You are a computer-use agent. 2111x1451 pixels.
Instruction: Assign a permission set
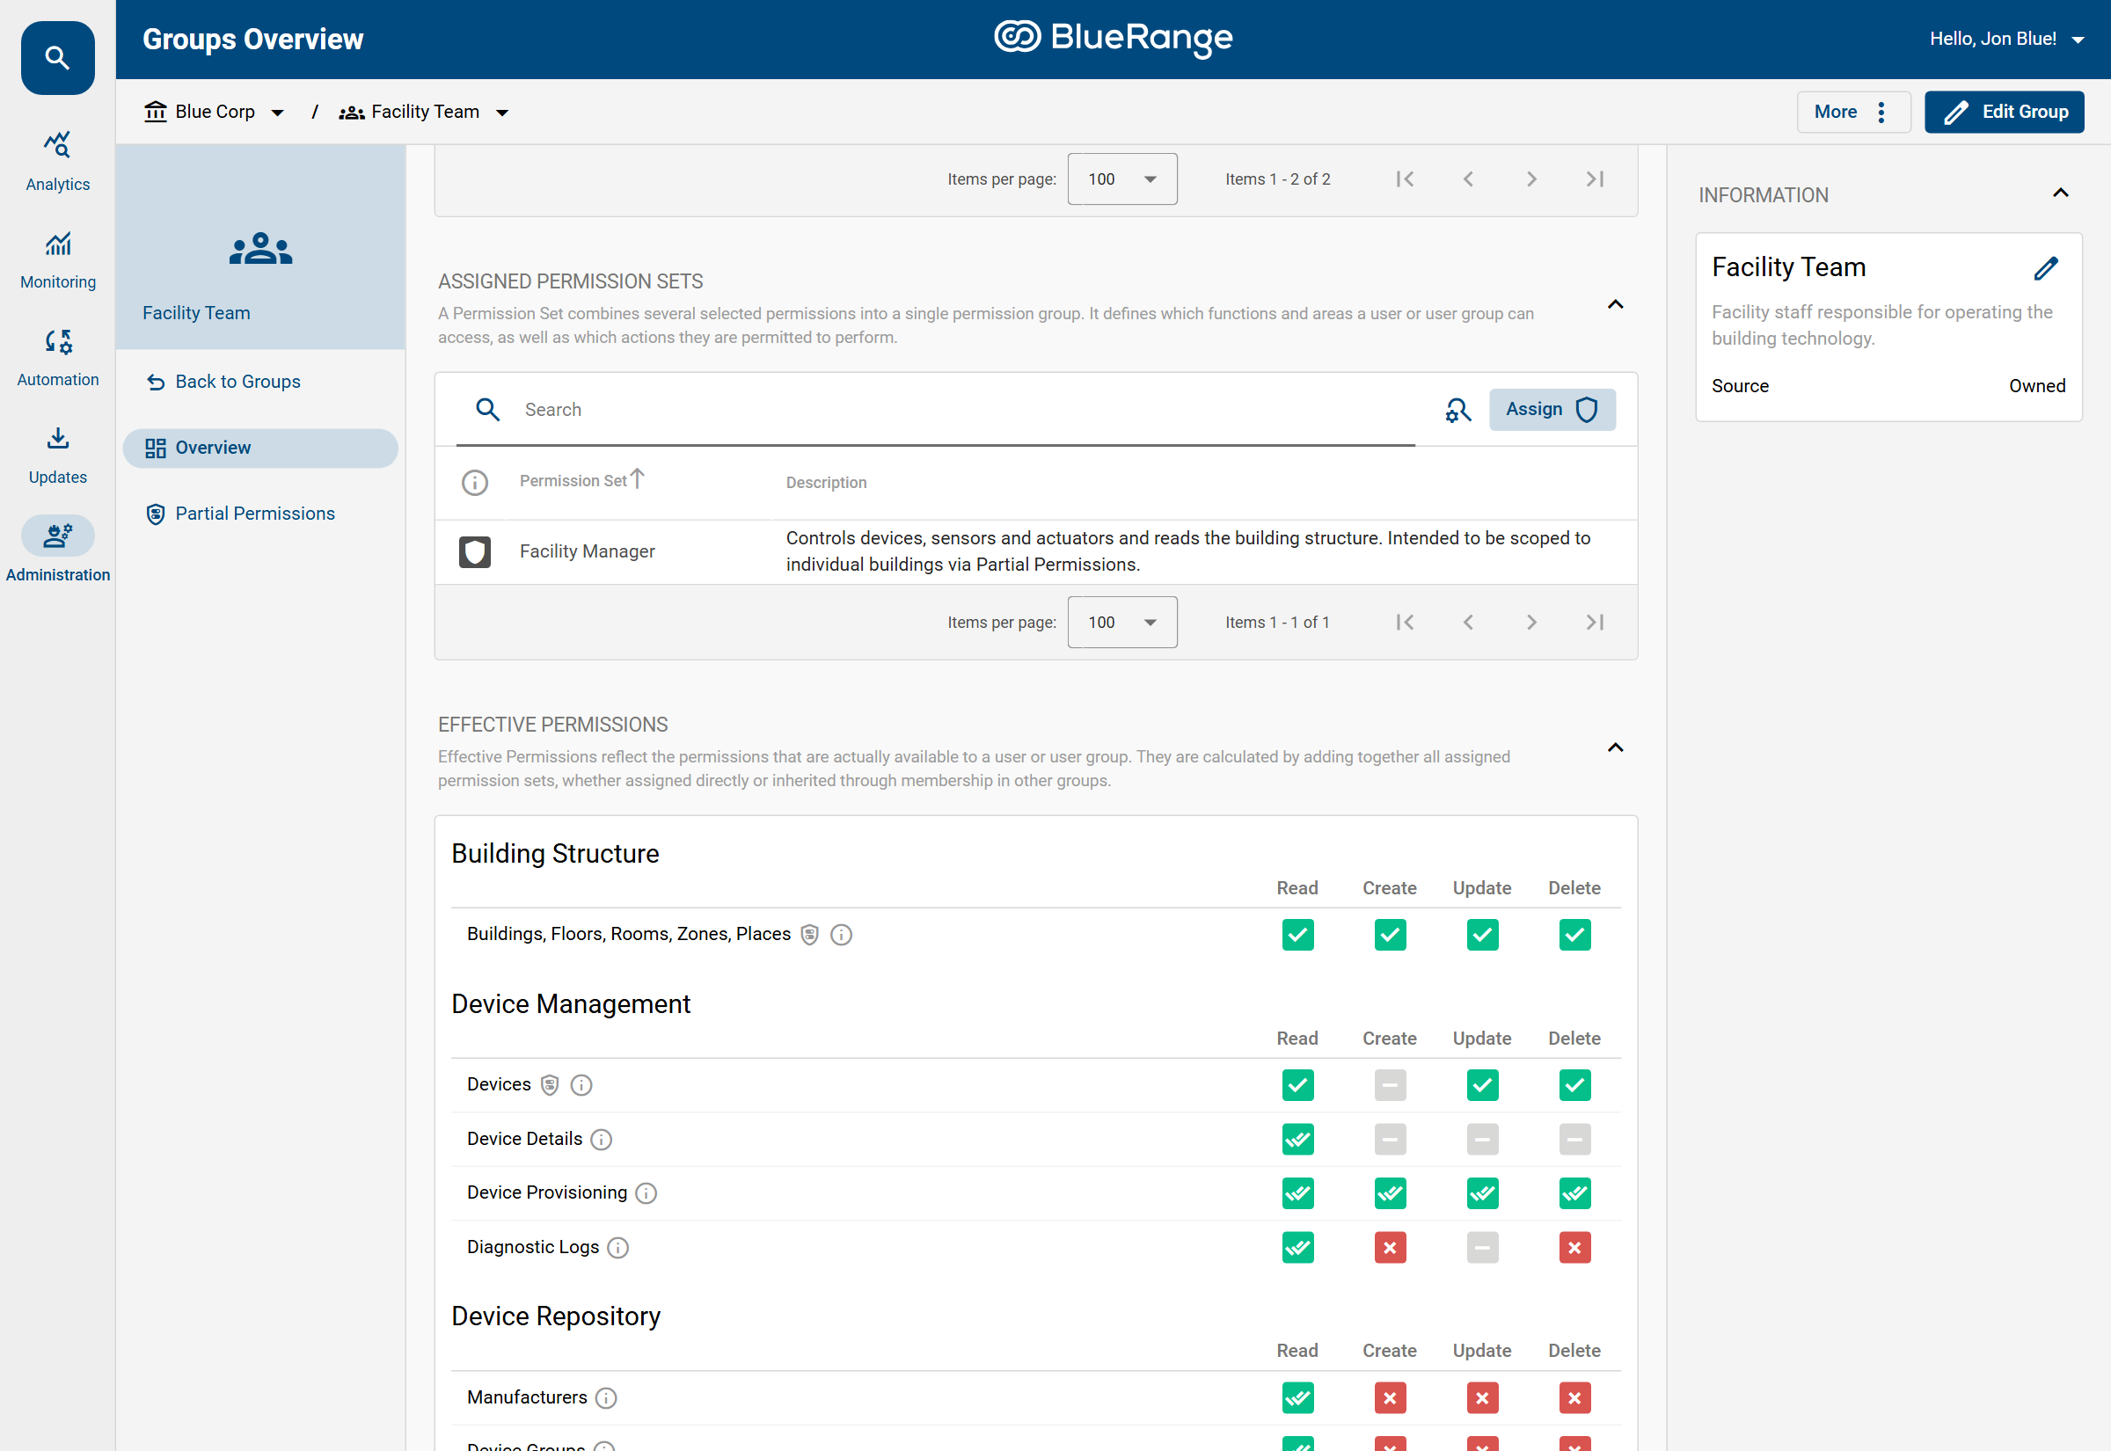1552,410
